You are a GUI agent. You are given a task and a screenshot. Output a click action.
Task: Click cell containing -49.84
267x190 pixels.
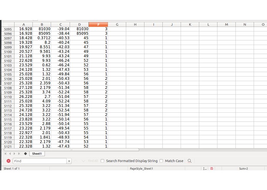pyautogui.click(x=60, y=74)
